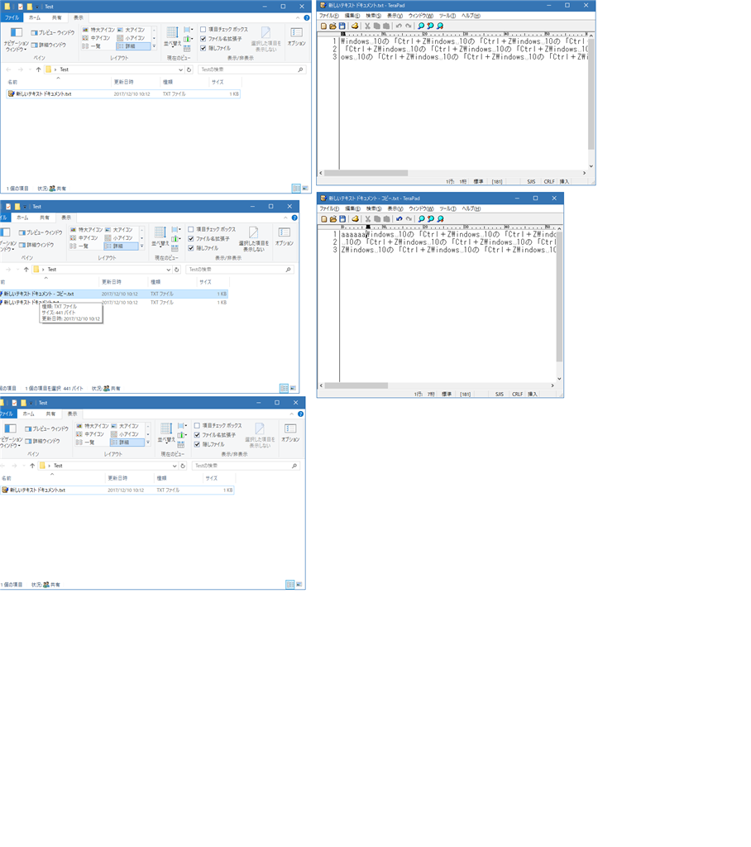Click ナビゲーション ウィンドウ pane icon in topmost Explorer
This screenshot has height=847, width=751.
coord(17,32)
